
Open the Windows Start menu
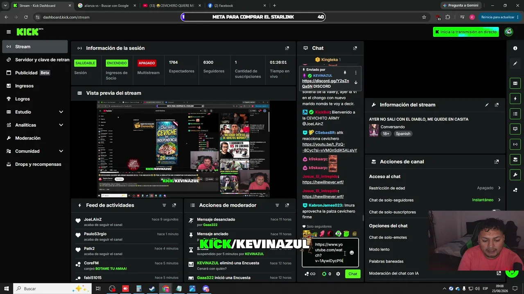7,289
